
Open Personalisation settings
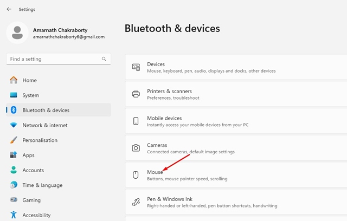pos(40,140)
